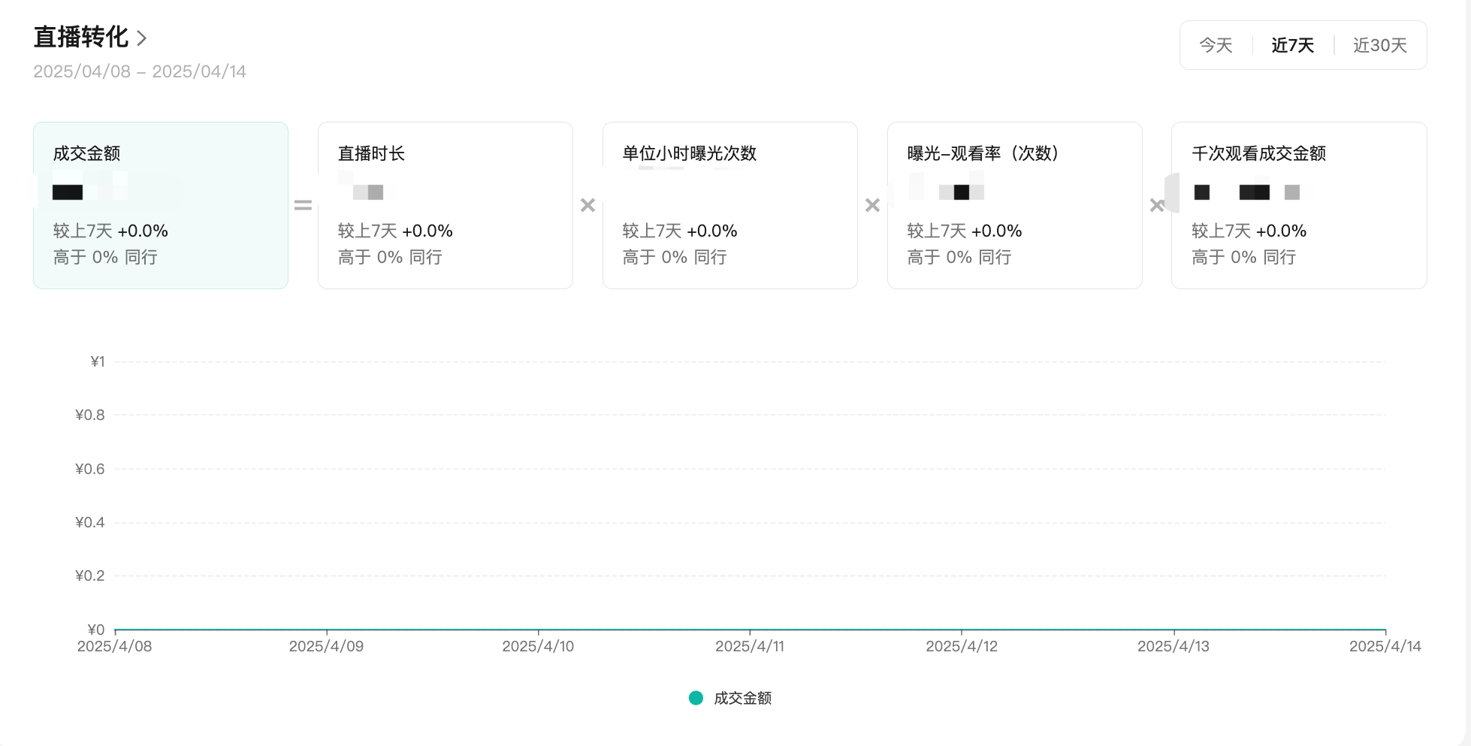Click the 2025/4/08 axis date on chart
The width and height of the screenshot is (1471, 746).
click(x=114, y=646)
